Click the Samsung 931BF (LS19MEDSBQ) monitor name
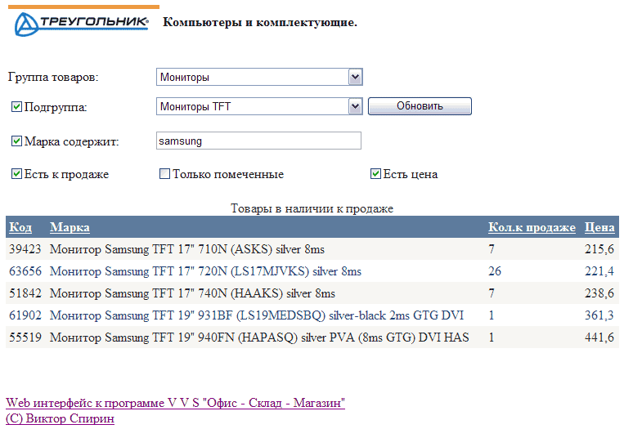Viewport: 624px width, 438px height. (257, 315)
